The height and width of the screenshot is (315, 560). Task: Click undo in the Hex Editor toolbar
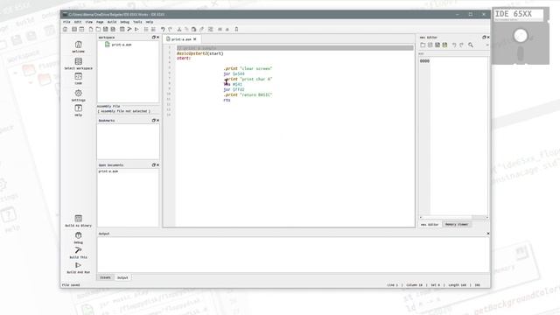(x=454, y=45)
